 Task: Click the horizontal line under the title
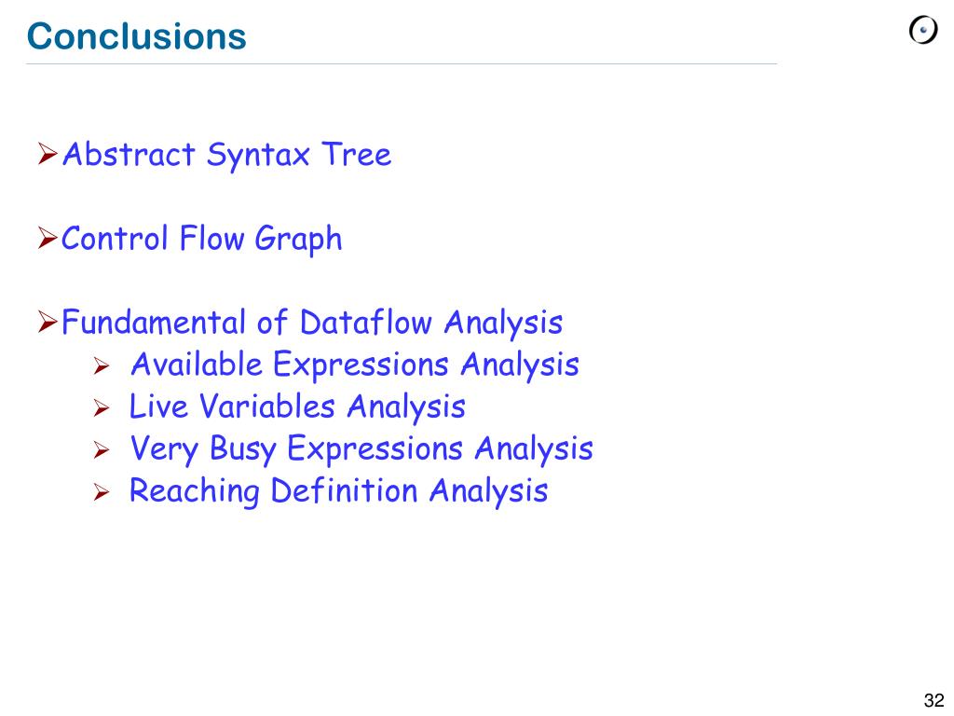pyautogui.click(x=402, y=63)
